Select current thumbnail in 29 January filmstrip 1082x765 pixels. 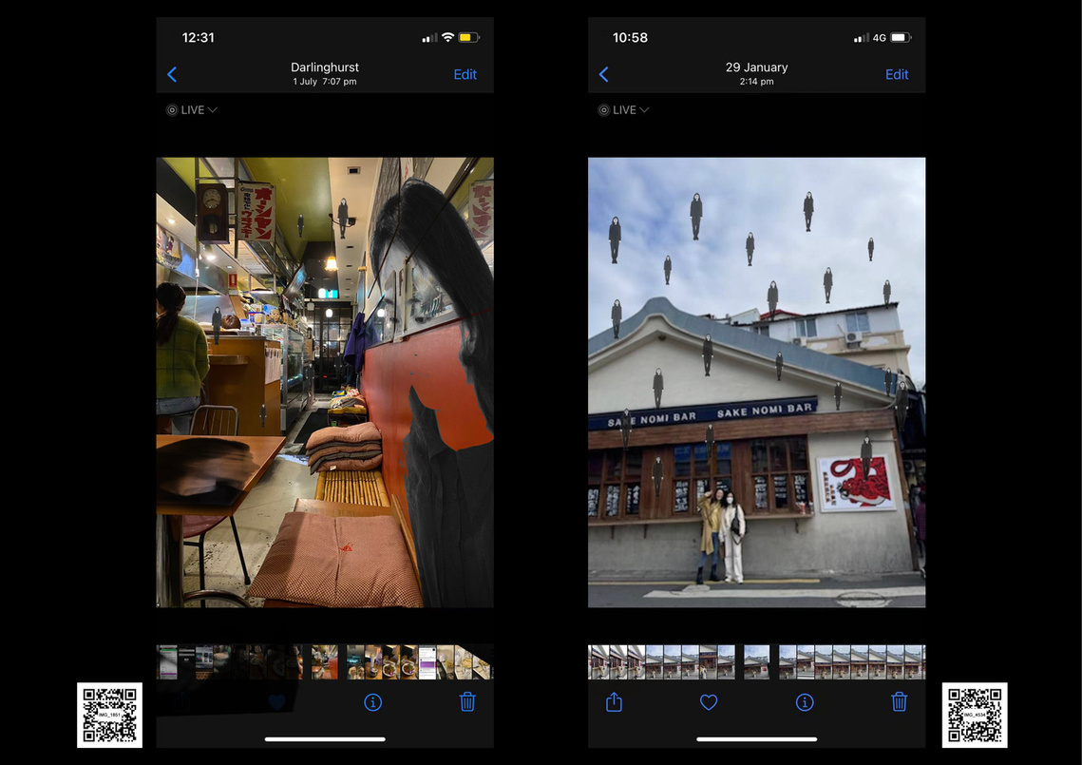point(756,662)
